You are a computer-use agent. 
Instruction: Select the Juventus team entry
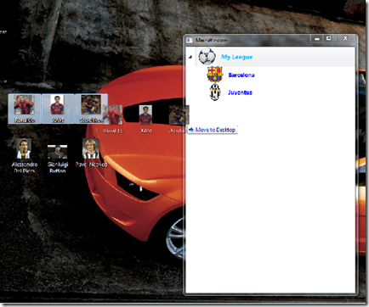pos(240,92)
